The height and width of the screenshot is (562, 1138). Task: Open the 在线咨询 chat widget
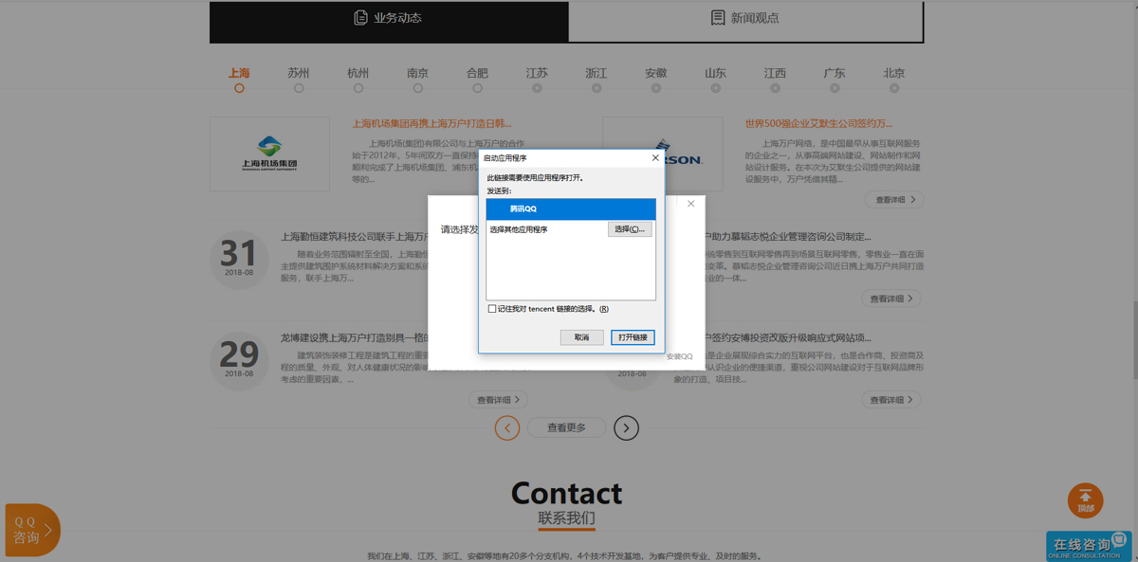(x=1089, y=546)
